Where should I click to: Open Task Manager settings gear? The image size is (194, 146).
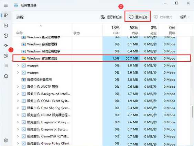(6, 140)
